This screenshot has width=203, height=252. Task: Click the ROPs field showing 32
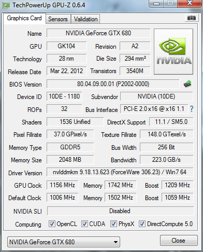click(x=64, y=109)
